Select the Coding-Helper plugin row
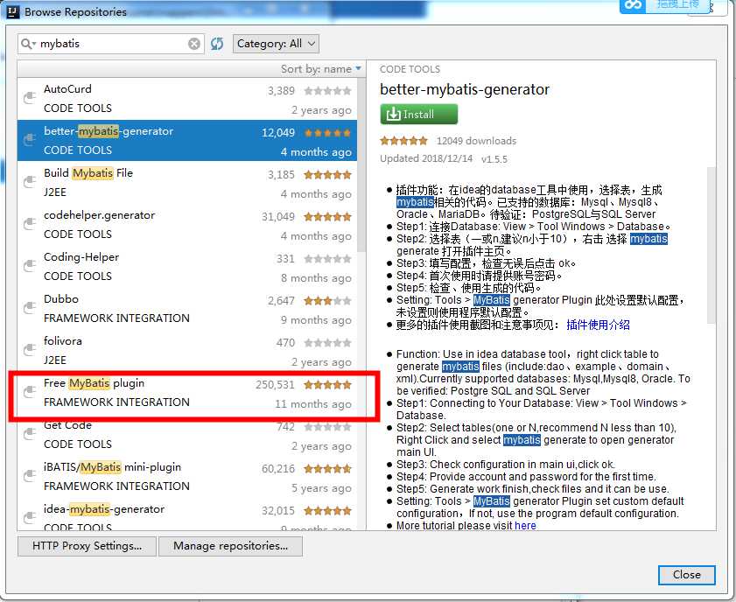This screenshot has width=736, height=602. click(x=186, y=267)
